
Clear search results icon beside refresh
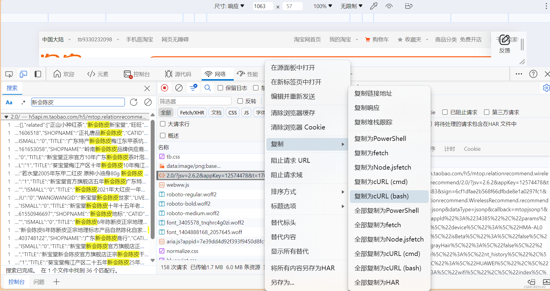click(148, 102)
